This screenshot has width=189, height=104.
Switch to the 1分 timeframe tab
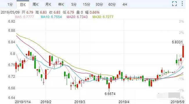point(10,4)
